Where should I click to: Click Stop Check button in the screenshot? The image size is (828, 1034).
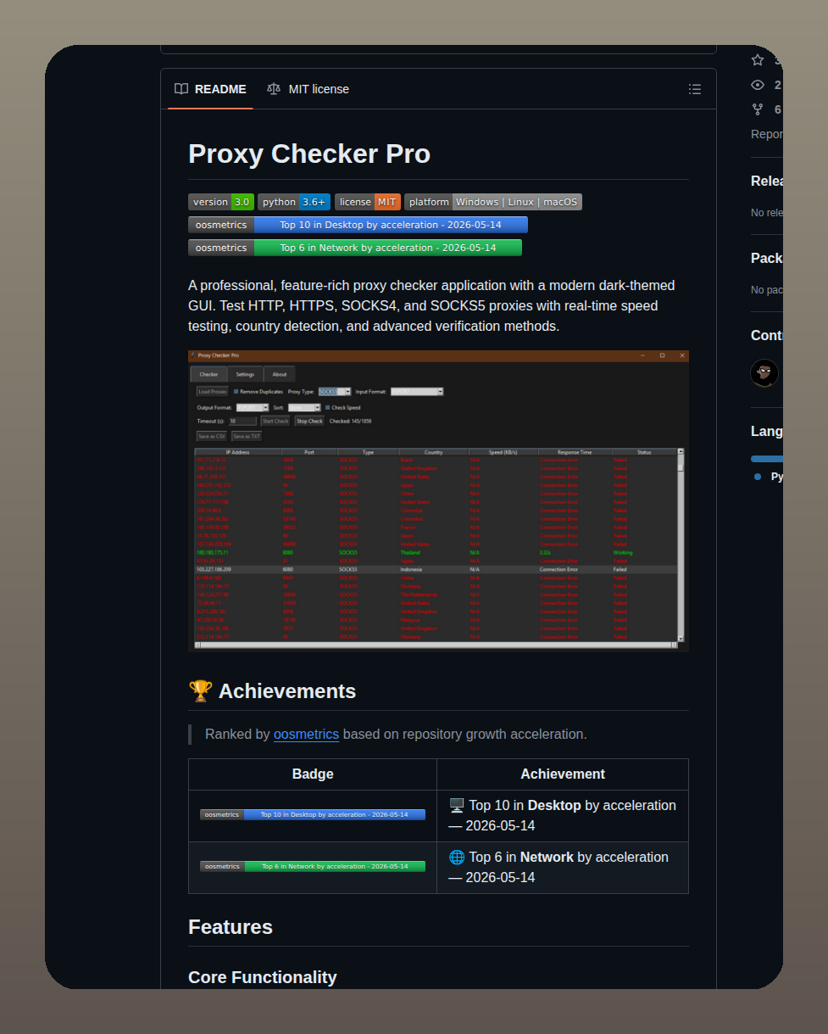coord(309,421)
